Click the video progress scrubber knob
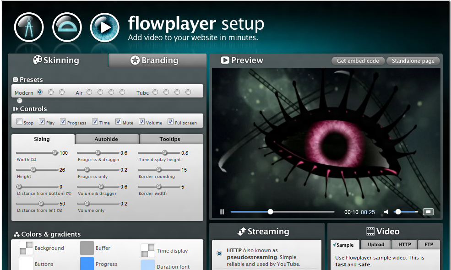The image size is (451, 270). coord(270,212)
